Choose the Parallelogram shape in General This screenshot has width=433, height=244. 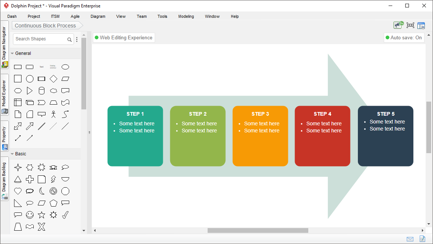[65, 79]
